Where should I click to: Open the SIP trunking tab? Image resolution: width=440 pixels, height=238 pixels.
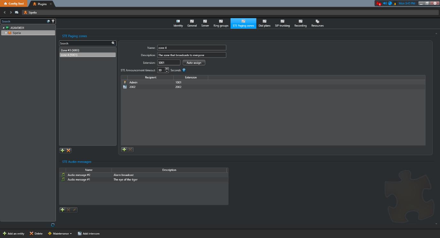282,24
